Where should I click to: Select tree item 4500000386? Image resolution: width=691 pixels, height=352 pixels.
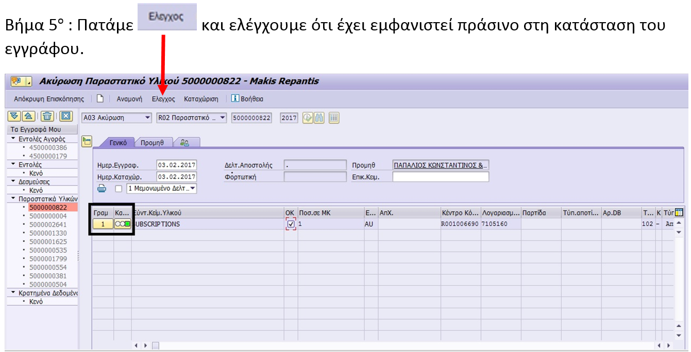click(48, 147)
